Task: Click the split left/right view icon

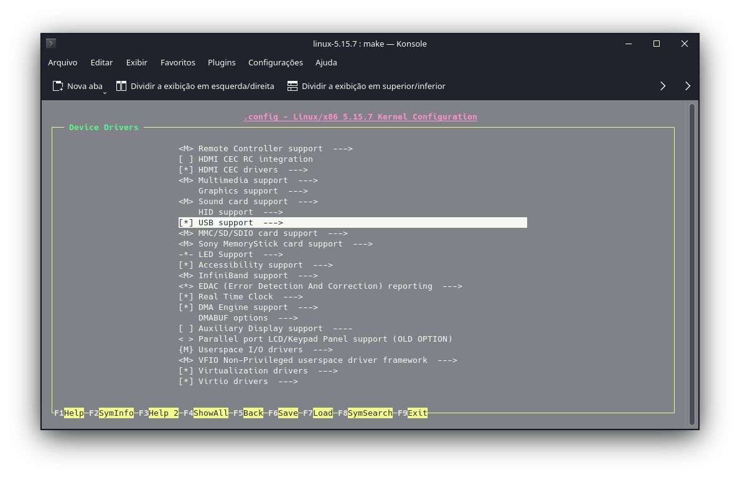Action: coord(121,86)
